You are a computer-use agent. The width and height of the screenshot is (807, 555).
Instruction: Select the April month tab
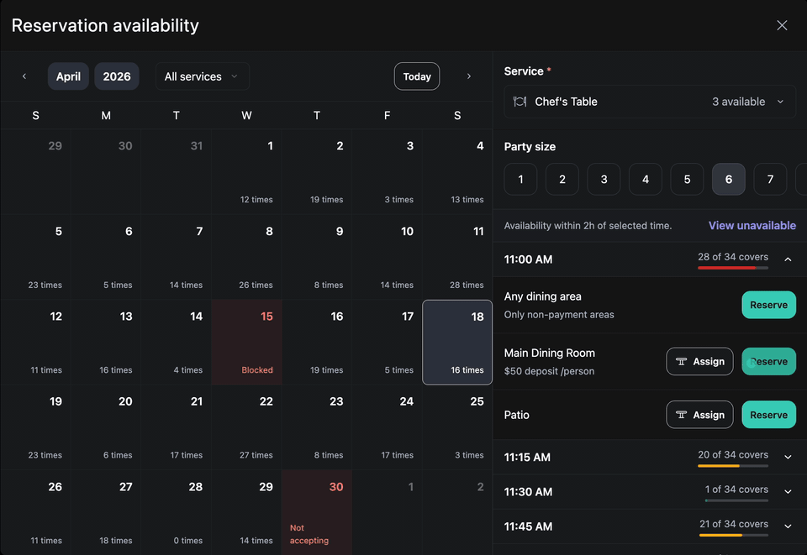68,76
